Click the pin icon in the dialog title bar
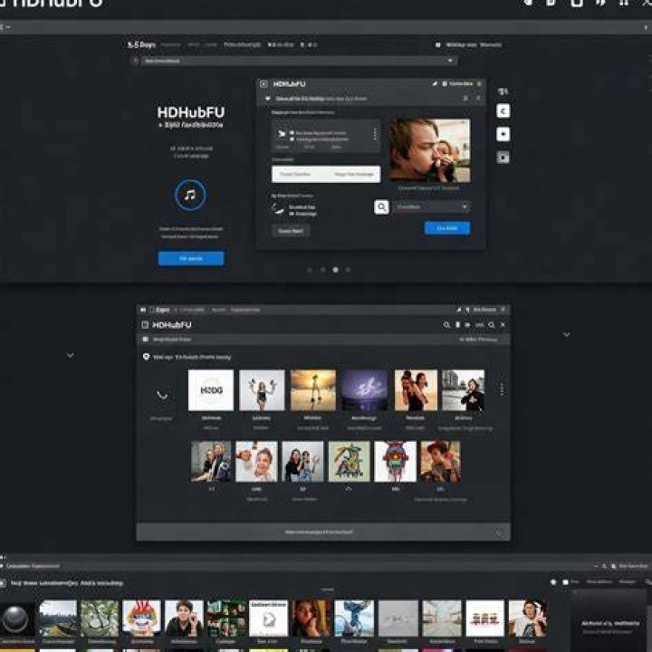Viewport: 652px width, 652px height. pyautogui.click(x=435, y=83)
